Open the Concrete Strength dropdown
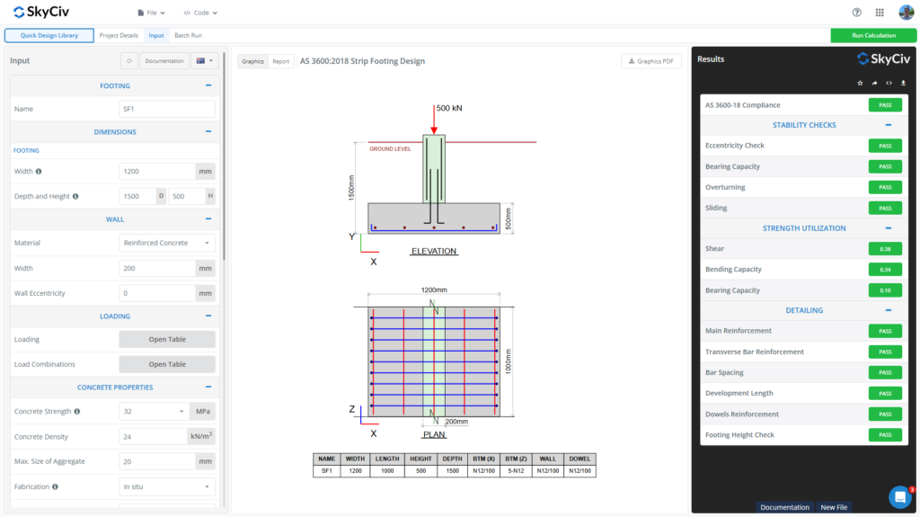The height and width of the screenshot is (517, 920). 154,411
